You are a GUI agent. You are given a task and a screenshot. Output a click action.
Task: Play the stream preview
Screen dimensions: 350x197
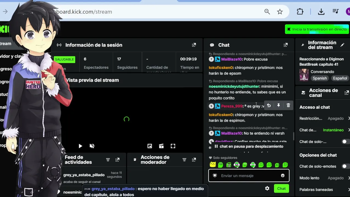click(x=80, y=146)
